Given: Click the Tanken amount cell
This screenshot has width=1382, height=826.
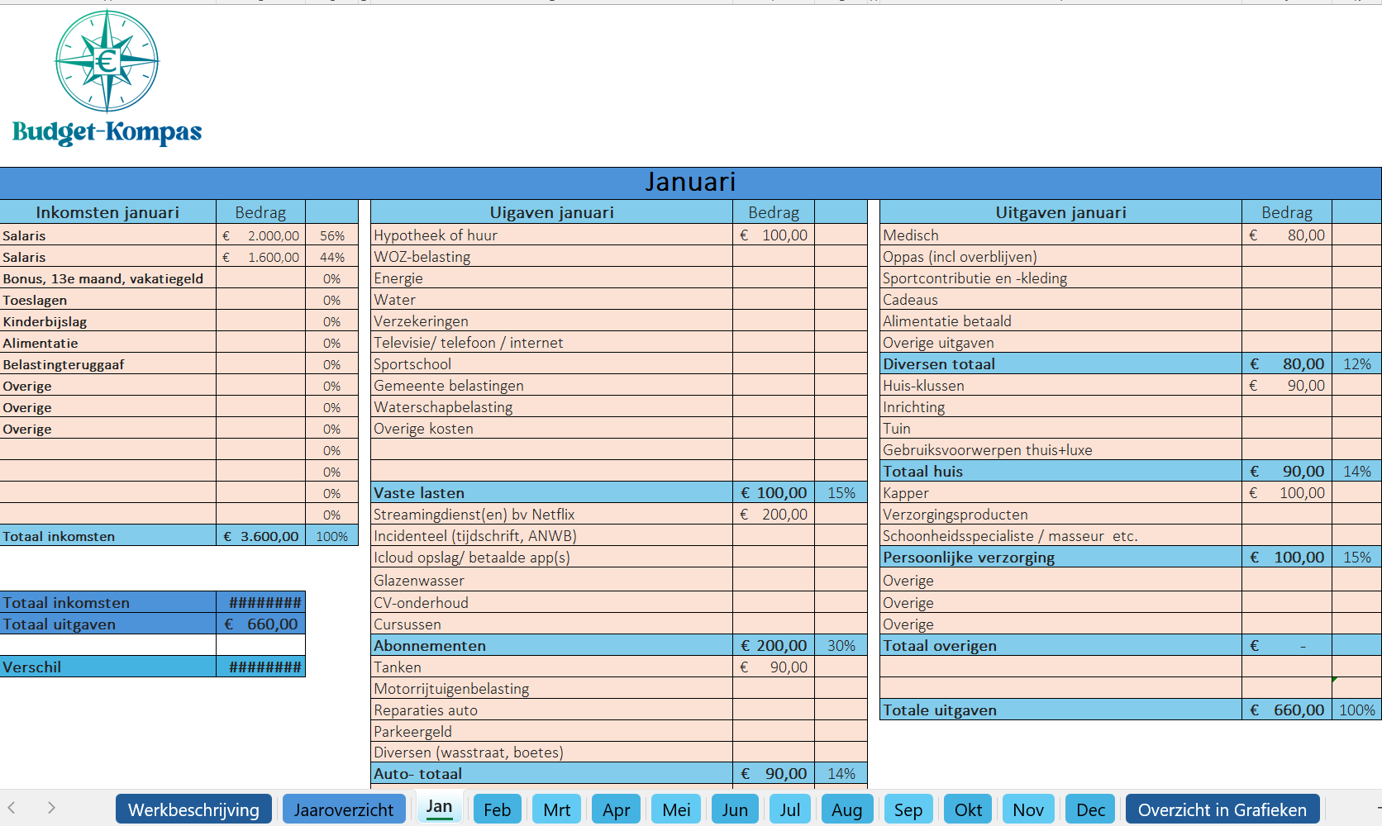Looking at the screenshot, I should 774,667.
